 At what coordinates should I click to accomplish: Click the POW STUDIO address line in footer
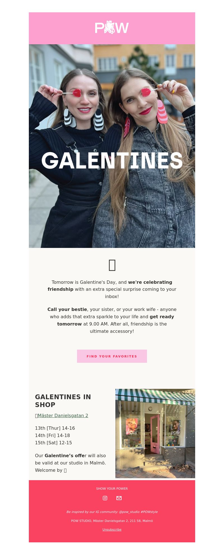click(x=112, y=521)
